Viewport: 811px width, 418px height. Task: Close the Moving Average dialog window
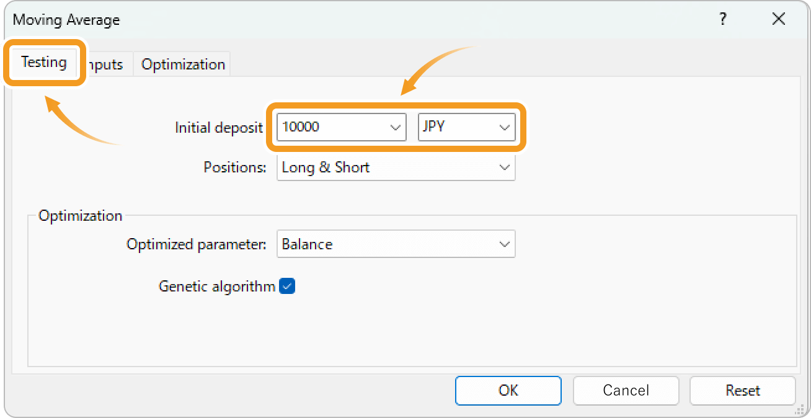tap(779, 19)
